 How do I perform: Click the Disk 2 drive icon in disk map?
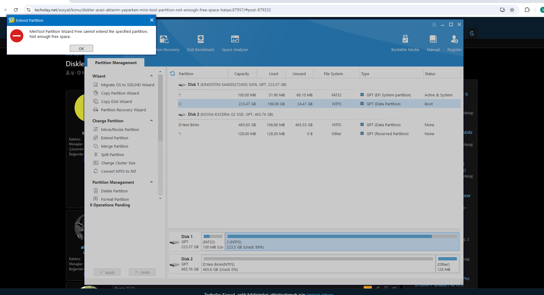pyautogui.click(x=174, y=264)
